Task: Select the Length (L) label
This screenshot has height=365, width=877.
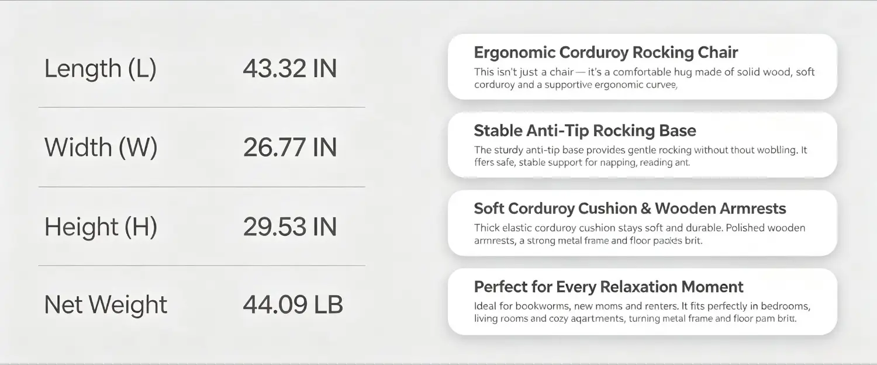Action: click(101, 69)
